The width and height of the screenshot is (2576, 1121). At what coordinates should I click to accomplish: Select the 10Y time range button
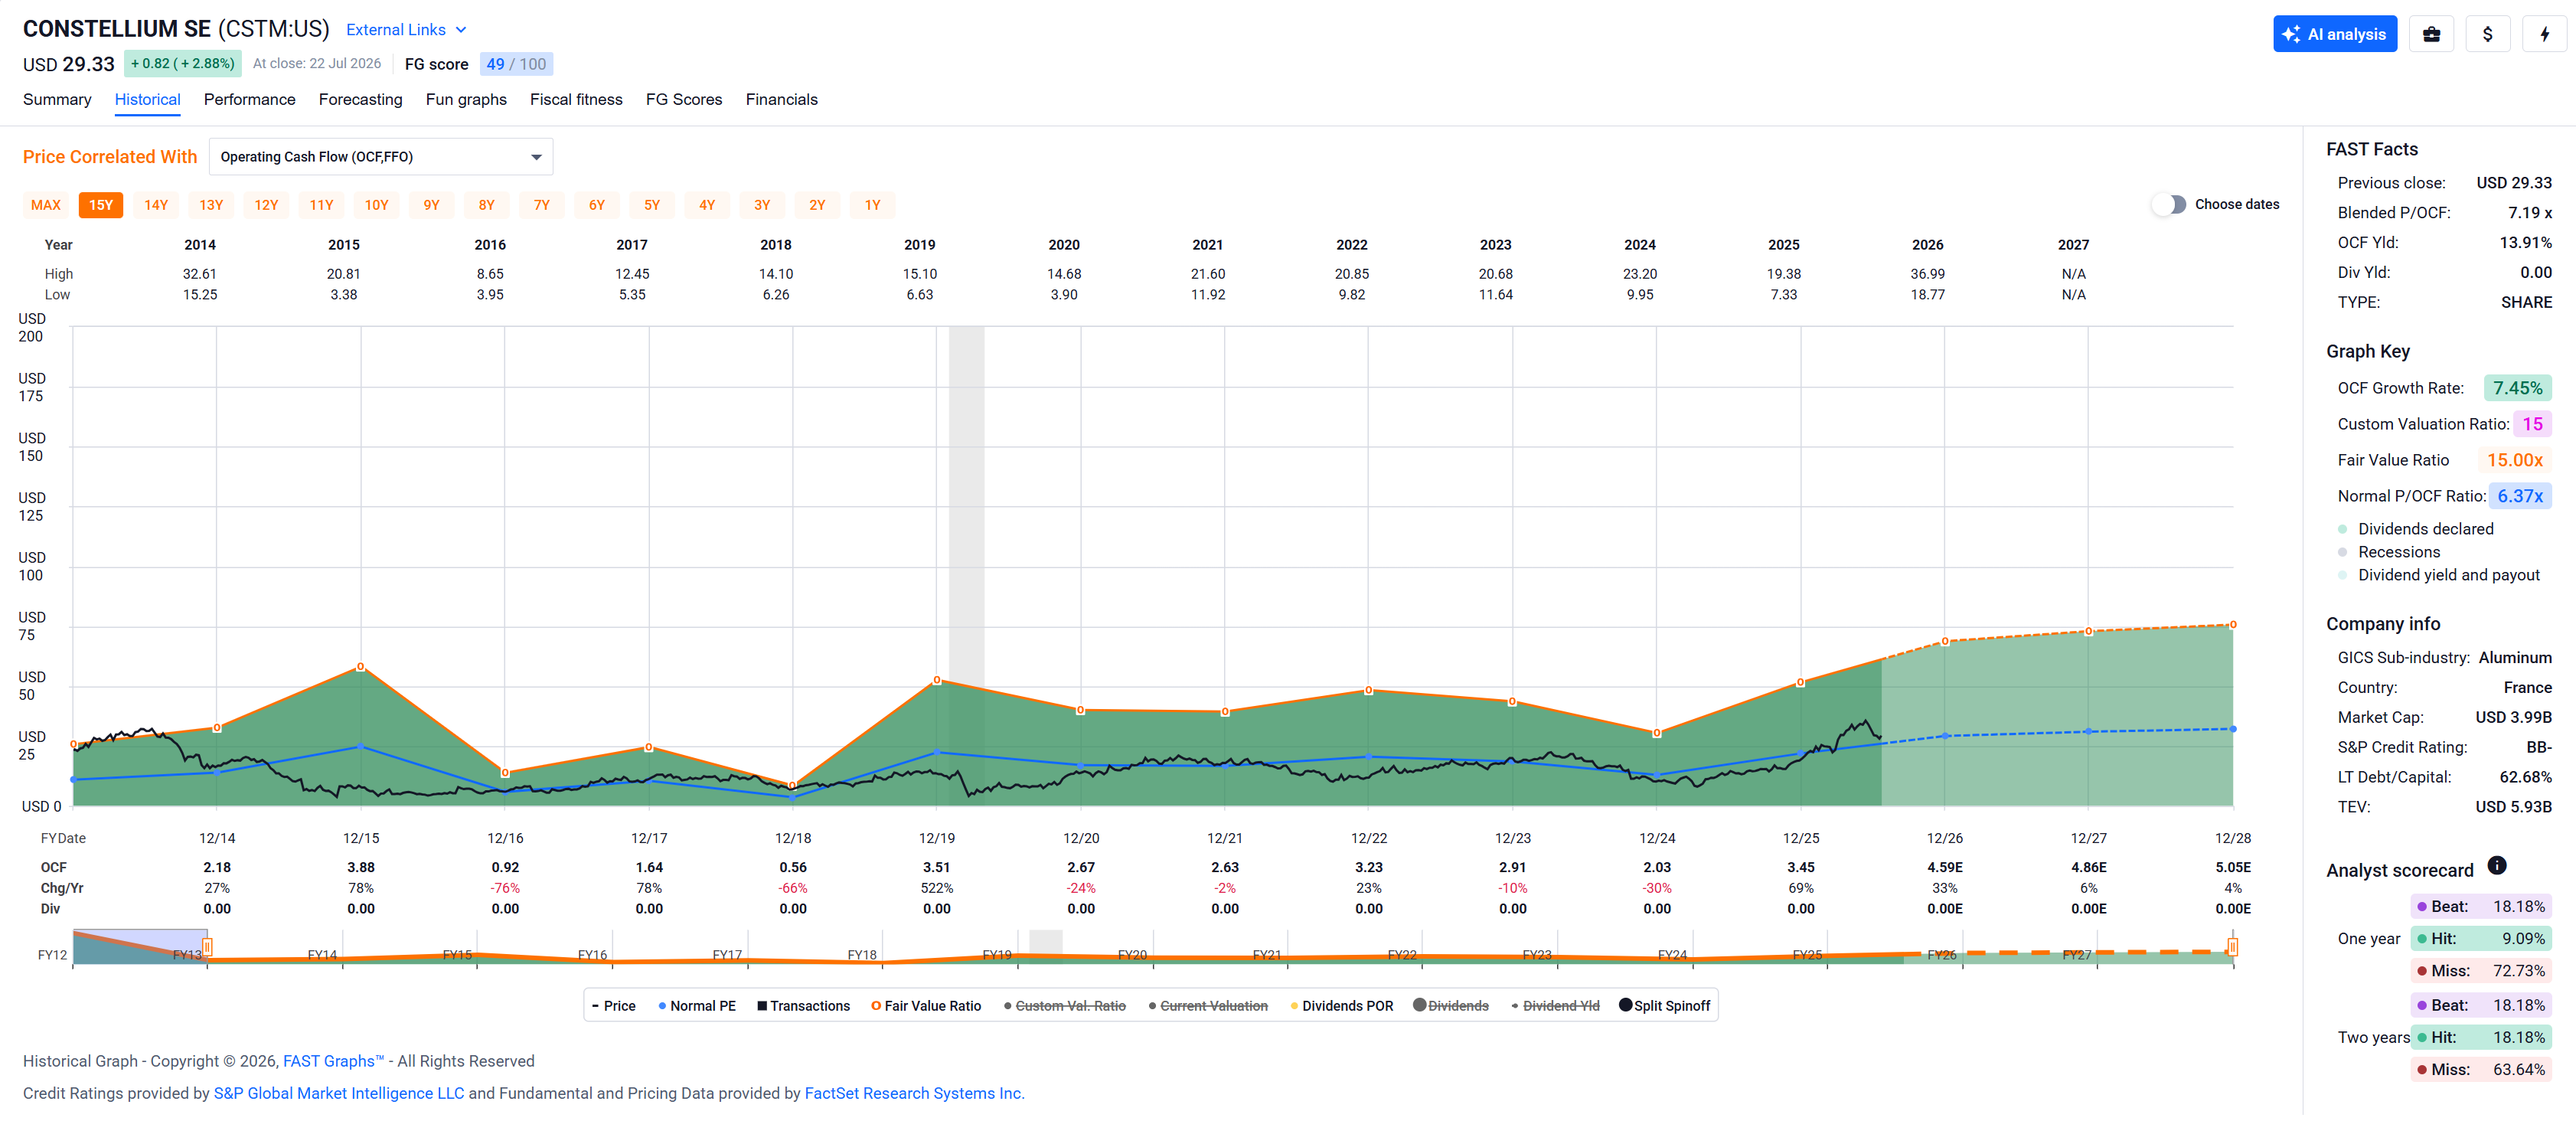pyautogui.click(x=376, y=205)
